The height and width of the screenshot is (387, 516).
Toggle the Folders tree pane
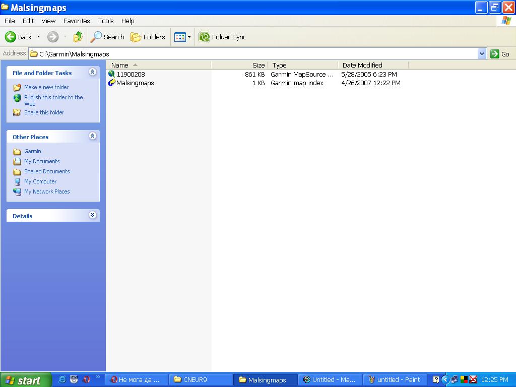click(148, 37)
